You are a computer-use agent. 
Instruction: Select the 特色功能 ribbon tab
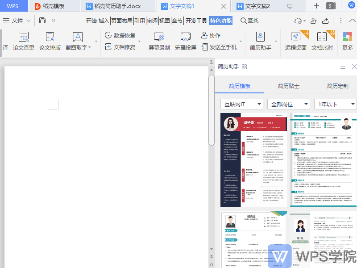pos(221,21)
